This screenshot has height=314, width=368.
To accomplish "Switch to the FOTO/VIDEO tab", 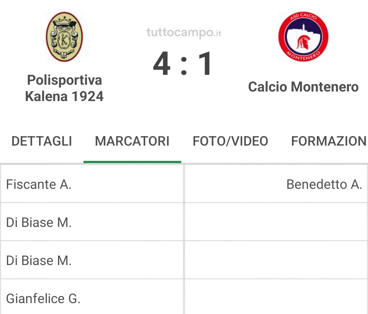I will (x=230, y=141).
